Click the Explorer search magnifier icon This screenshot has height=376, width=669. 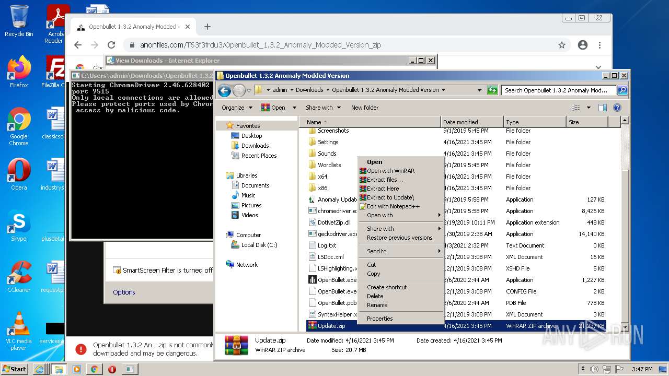point(622,90)
